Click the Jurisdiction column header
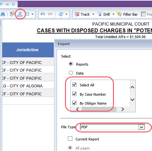Image resolution: width=152 pixels, height=151 pixels. tap(28, 50)
